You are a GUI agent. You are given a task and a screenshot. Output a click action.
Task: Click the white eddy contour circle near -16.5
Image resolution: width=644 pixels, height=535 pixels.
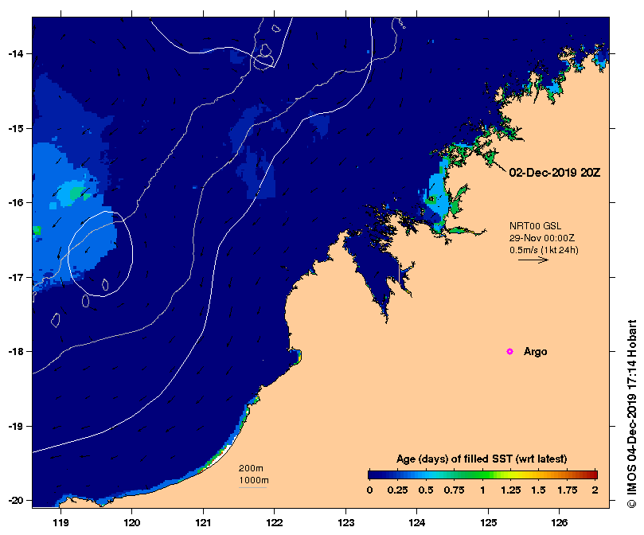click(100, 253)
